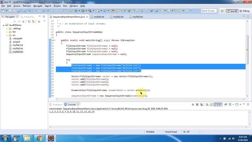Click Collapse All icon in Navigator
The height and width of the screenshot is (142, 252).
[x=29, y=22]
